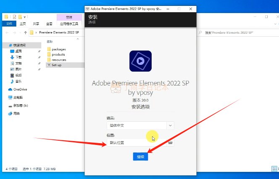Viewport: 279px width, 179px height.
Task: Open 网络 in Explorer navigation pane
Action: click(x=16, y=114)
